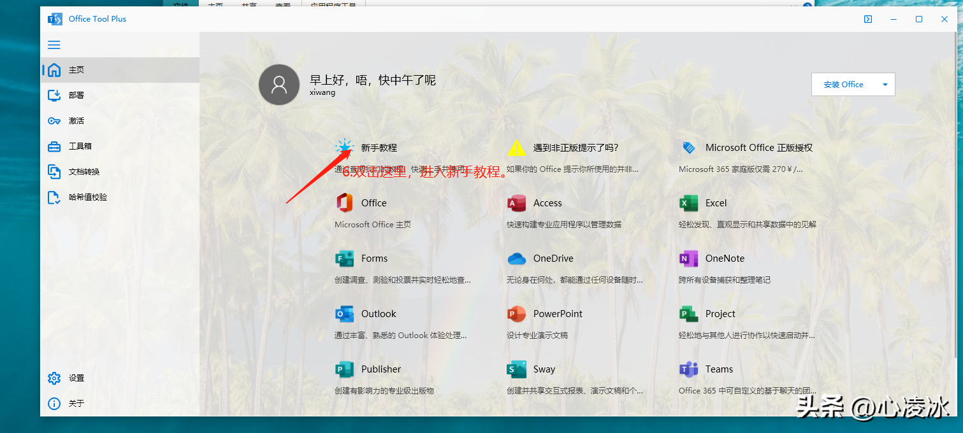Maximize the Office Tool Plus window

(x=919, y=19)
